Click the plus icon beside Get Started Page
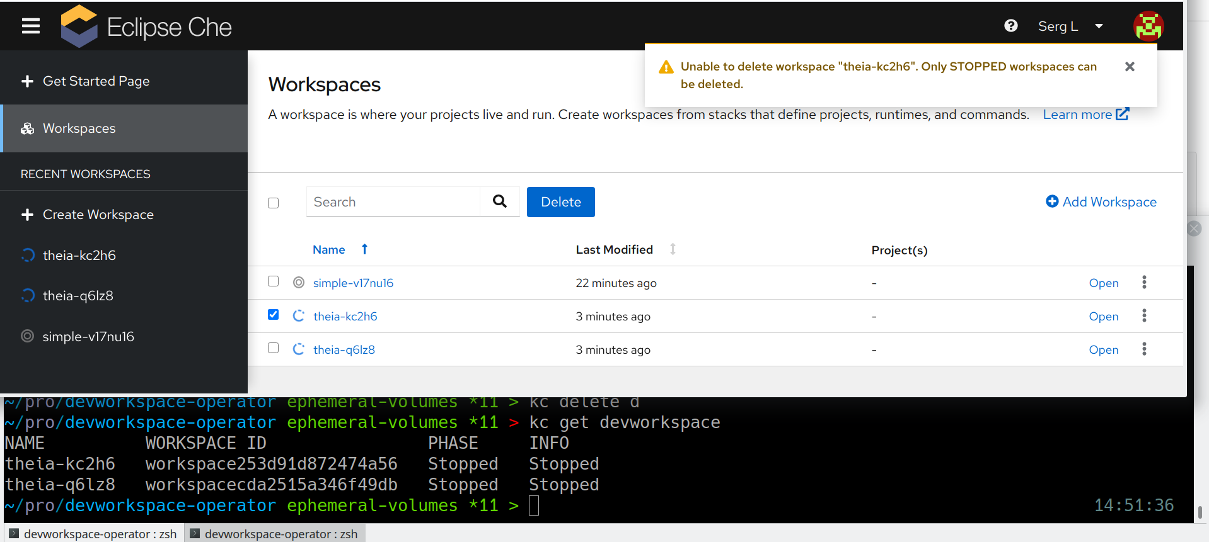1209x542 pixels. tap(27, 81)
